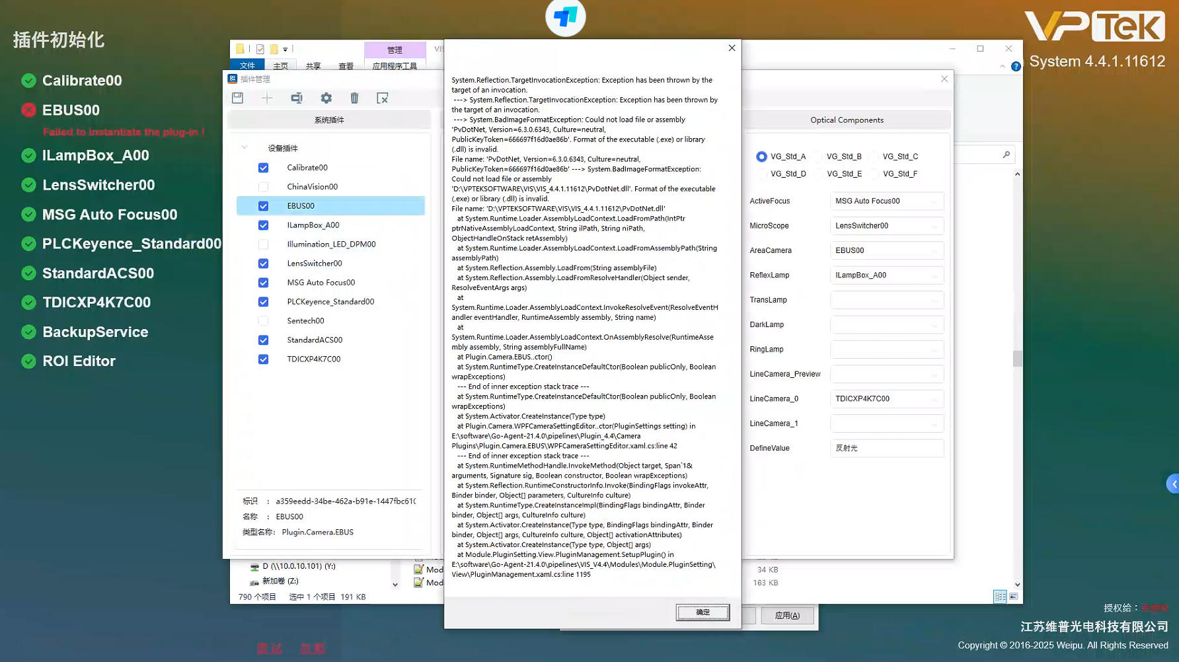
Task: Click the clear-selection icon with the X
Action: coord(383,98)
